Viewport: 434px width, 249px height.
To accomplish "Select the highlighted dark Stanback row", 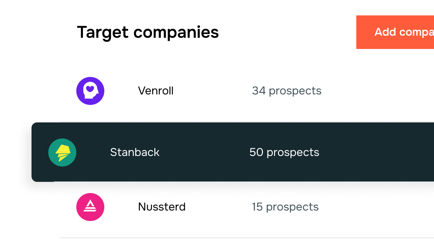I will [233, 152].
